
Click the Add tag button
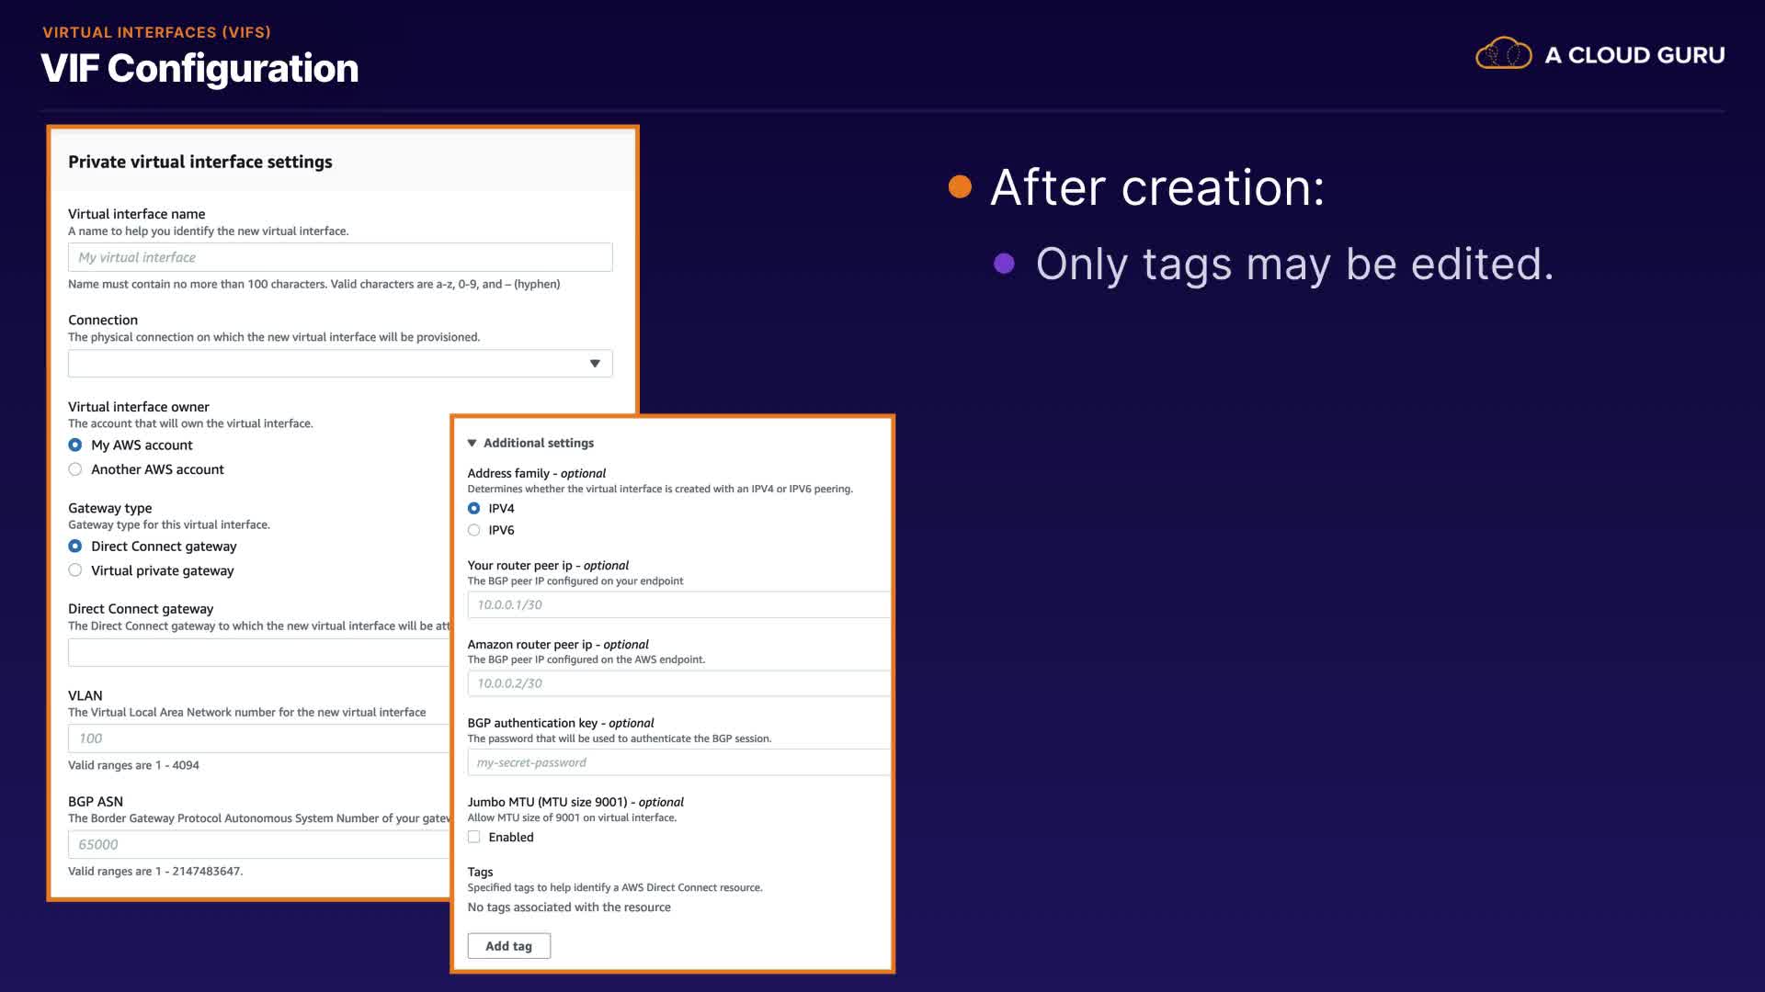[508, 946]
